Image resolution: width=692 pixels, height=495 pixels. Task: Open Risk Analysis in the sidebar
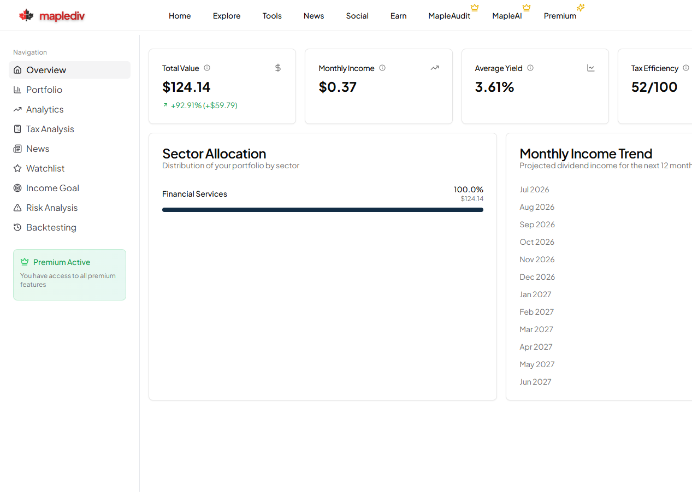69,208
